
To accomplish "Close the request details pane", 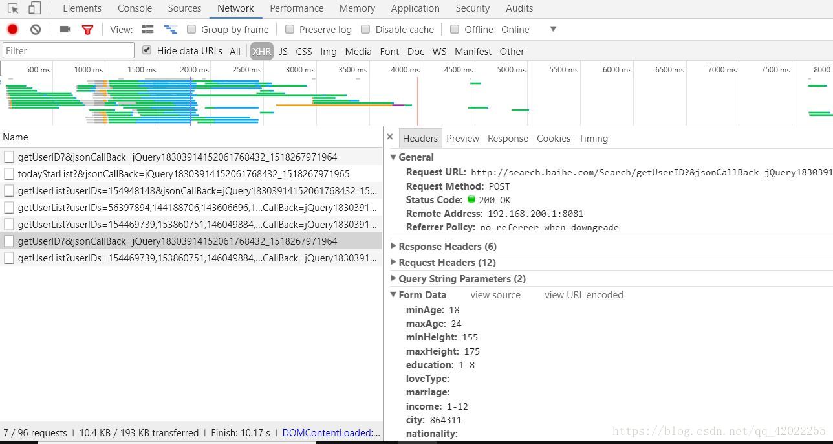I will point(389,137).
